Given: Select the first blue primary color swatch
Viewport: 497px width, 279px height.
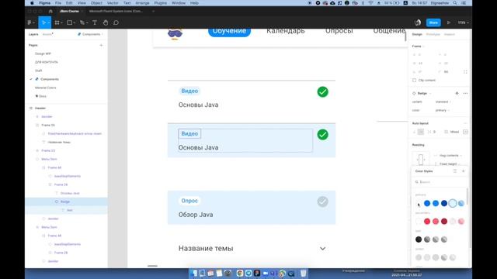Looking at the screenshot, I should tap(427, 203).
